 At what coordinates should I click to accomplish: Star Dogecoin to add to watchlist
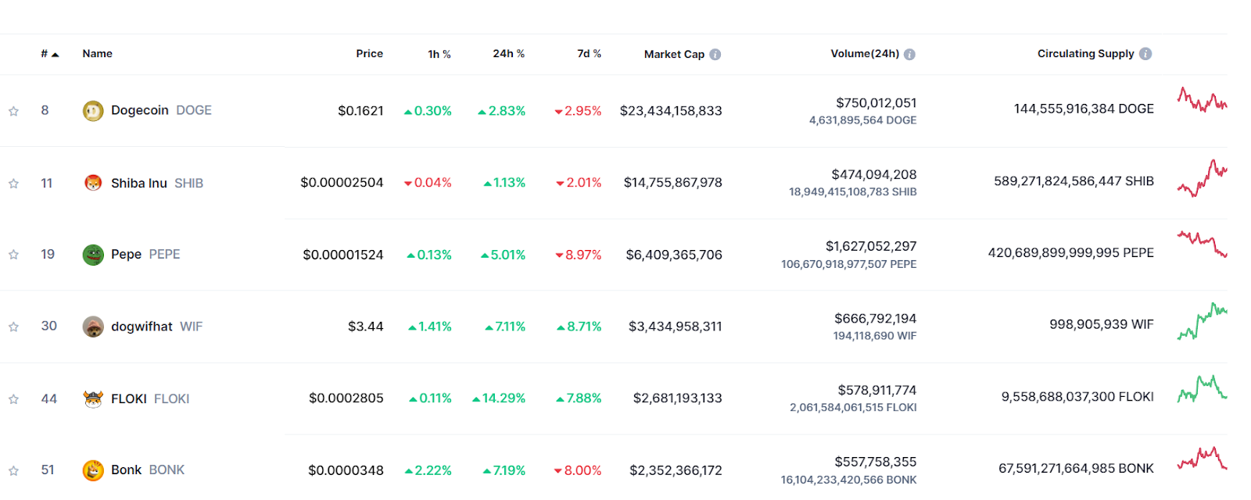coord(13,111)
